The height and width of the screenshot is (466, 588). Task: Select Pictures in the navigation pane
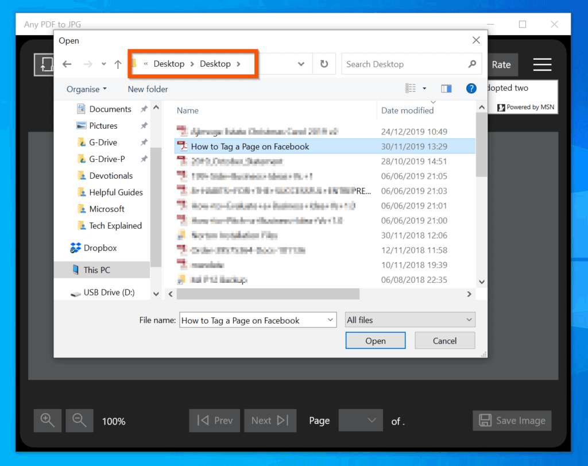point(103,126)
